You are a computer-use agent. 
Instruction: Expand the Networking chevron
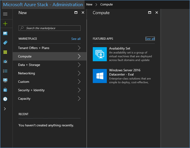point(79,73)
